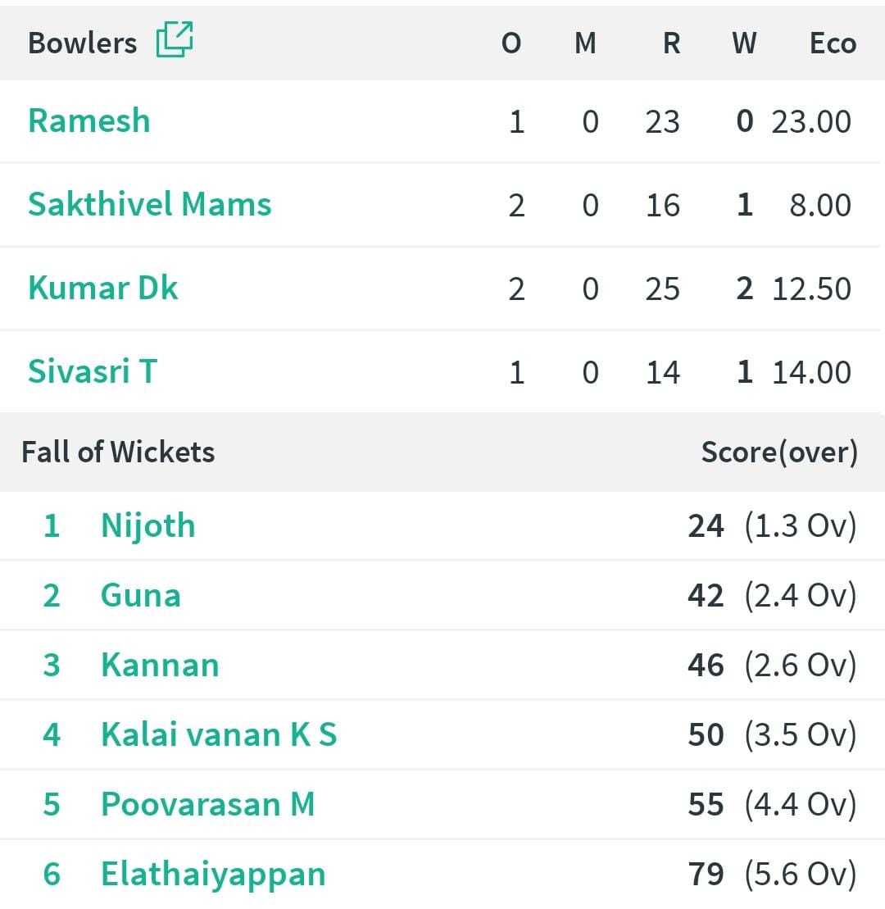Image resolution: width=885 pixels, height=909 pixels.
Task: Open Sakthivel Mams bowler profile
Action: point(149,204)
